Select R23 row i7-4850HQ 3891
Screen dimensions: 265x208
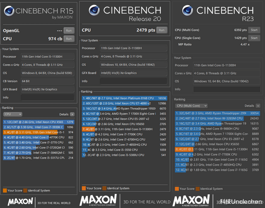point(217,165)
